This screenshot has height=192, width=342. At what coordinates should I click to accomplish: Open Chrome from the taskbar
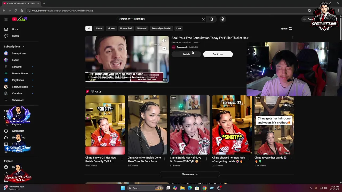(x=204, y=188)
